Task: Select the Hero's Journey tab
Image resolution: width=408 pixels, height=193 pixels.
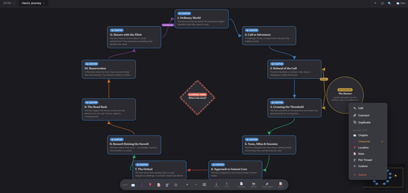Action: click(x=31, y=3)
